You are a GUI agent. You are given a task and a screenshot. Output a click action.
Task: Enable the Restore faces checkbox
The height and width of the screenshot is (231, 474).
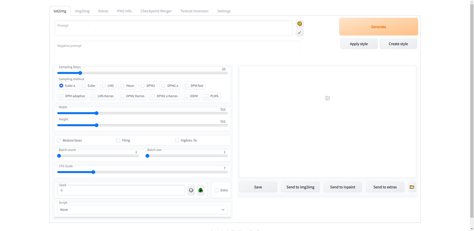pyautogui.click(x=59, y=140)
